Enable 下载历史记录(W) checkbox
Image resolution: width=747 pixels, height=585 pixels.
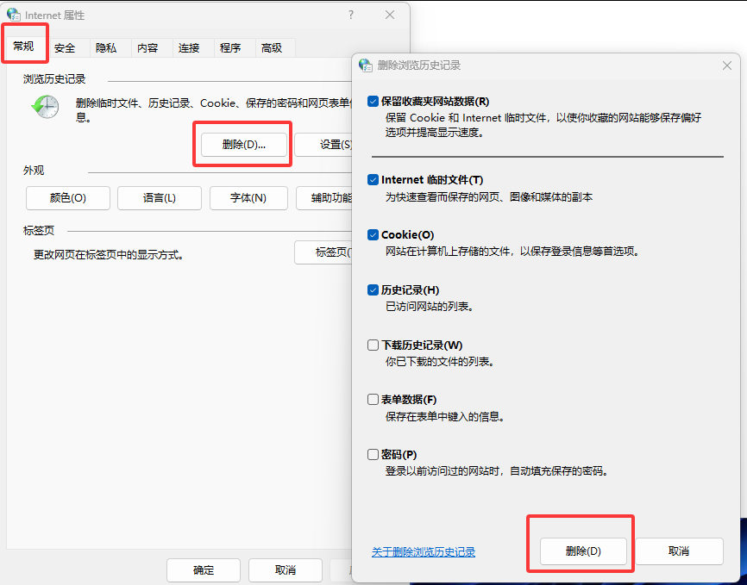click(373, 345)
